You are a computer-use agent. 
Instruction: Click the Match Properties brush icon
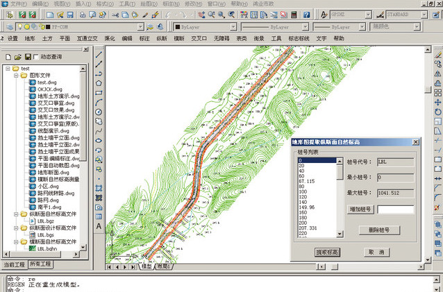145,15
